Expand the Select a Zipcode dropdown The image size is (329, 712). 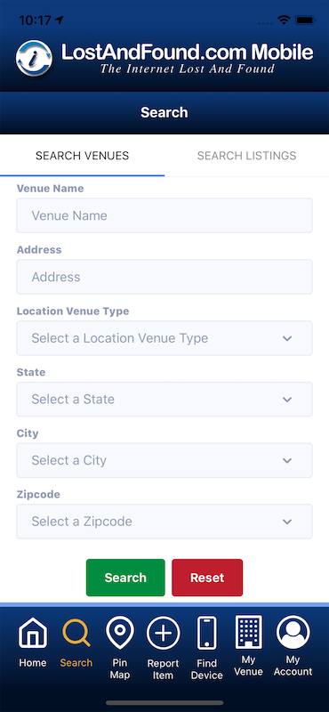164,522
